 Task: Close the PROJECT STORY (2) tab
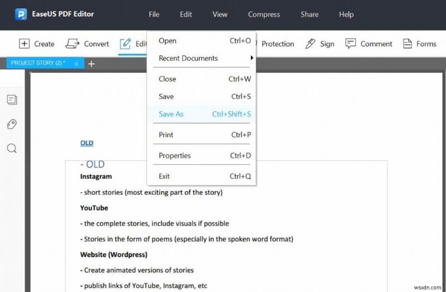76,64
